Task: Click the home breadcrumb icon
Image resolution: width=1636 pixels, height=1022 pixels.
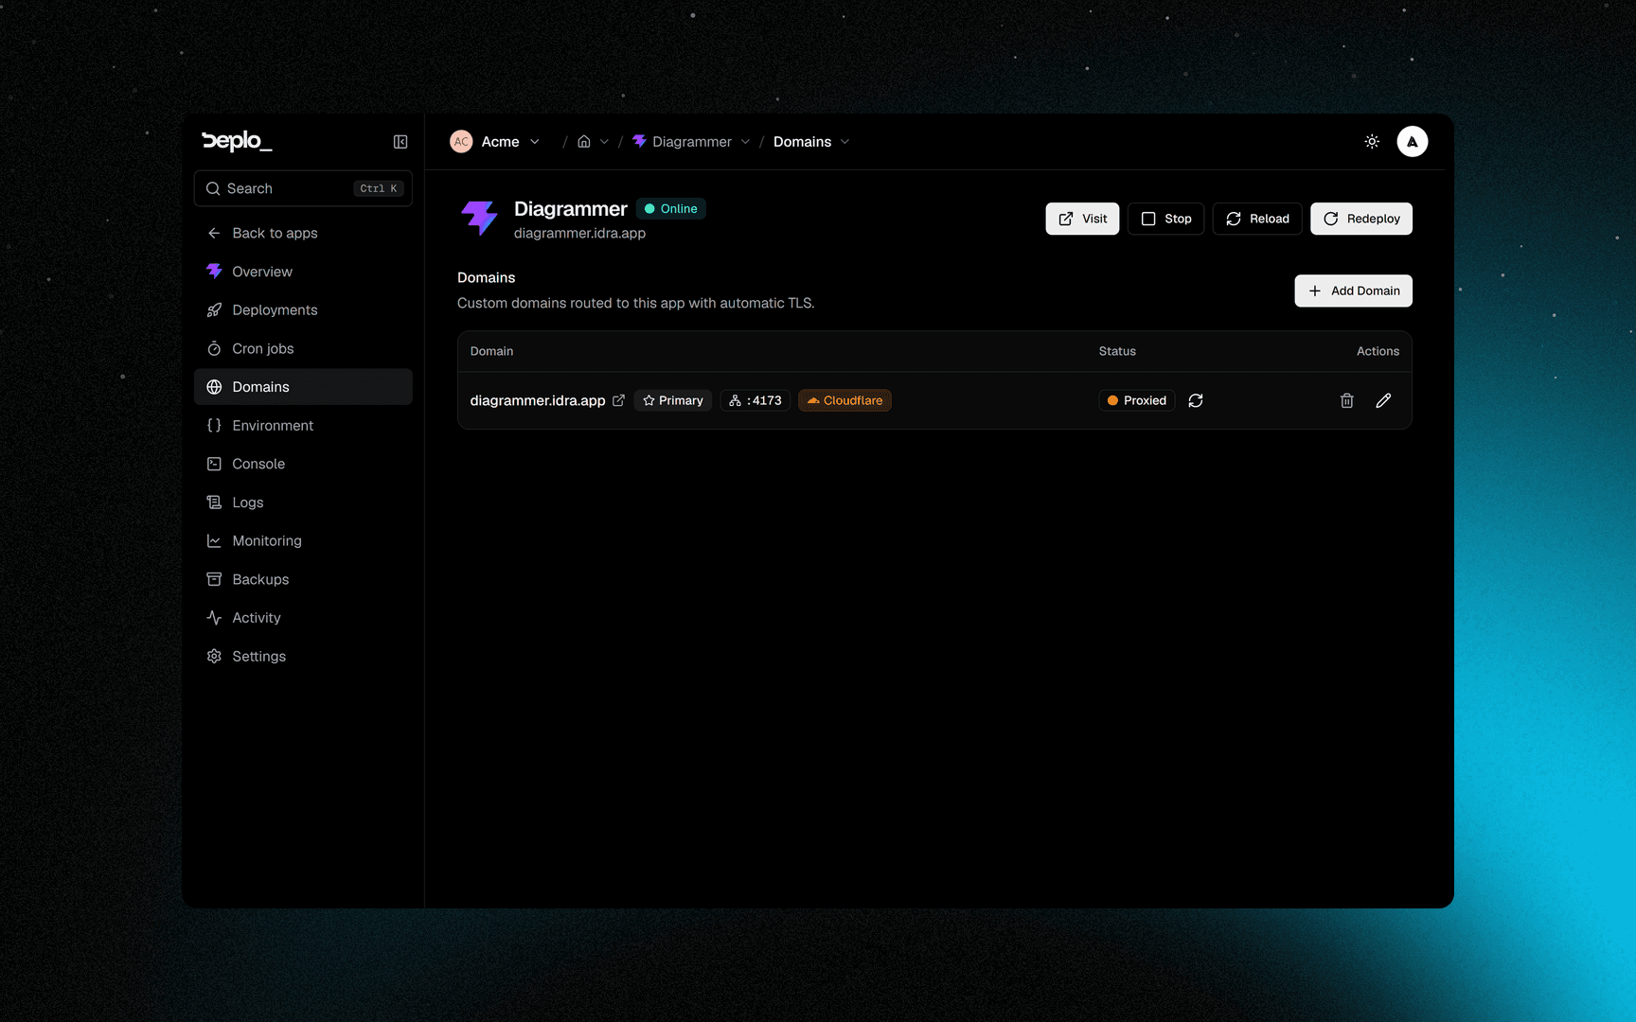Action: pos(584,142)
